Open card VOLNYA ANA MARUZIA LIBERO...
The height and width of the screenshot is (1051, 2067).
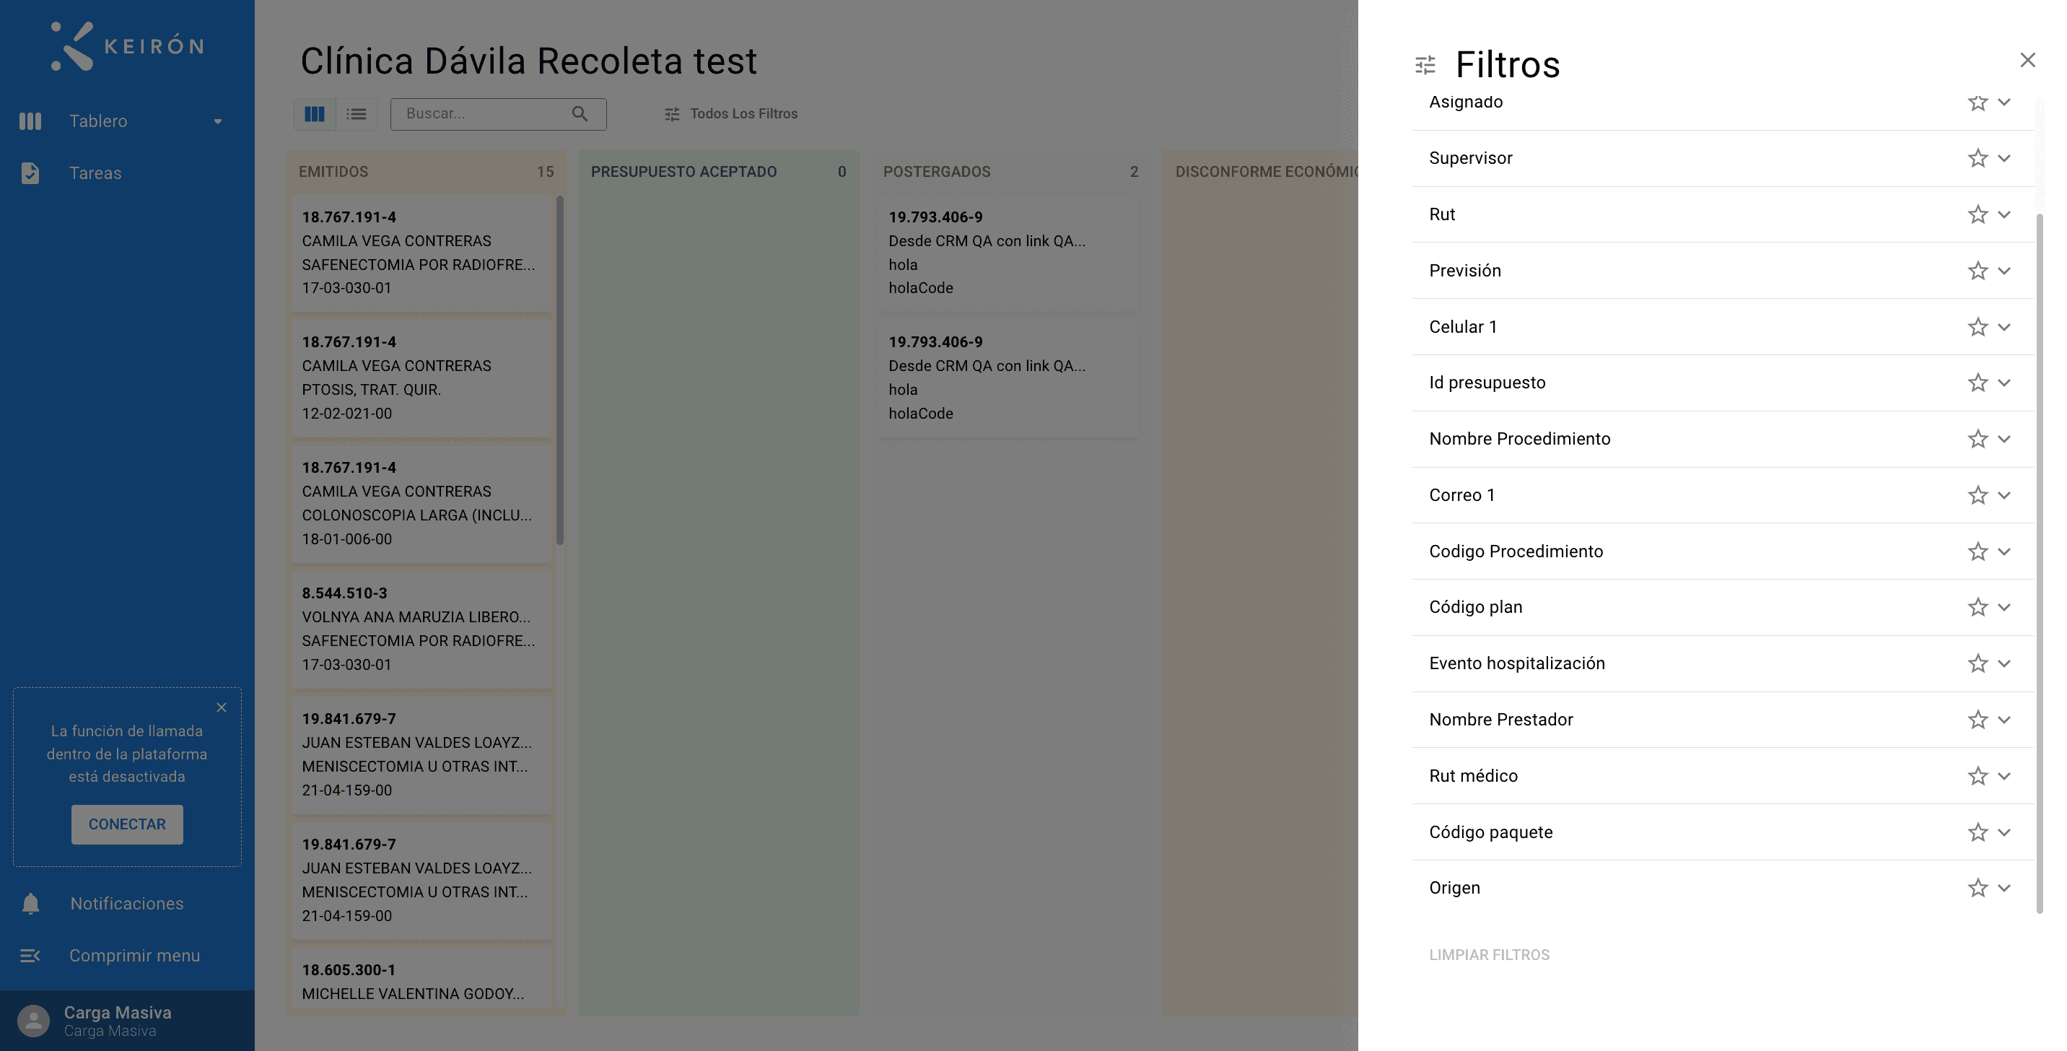(421, 629)
